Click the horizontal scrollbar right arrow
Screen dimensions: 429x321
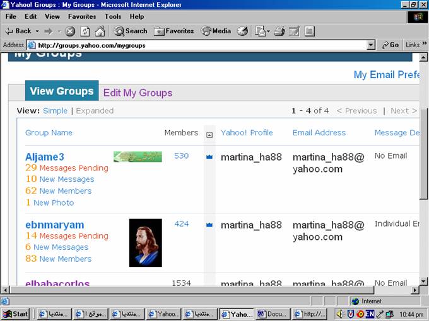pyautogui.click(x=415, y=290)
